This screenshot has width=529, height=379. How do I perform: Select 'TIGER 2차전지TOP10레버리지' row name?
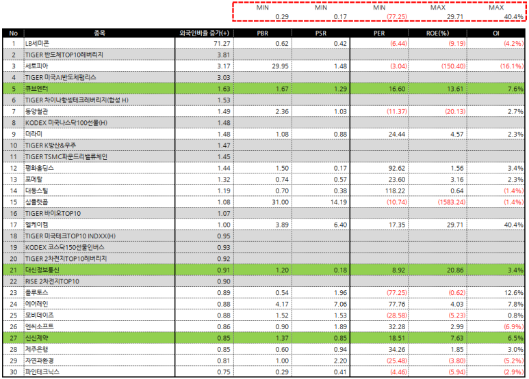pyautogui.click(x=66, y=259)
